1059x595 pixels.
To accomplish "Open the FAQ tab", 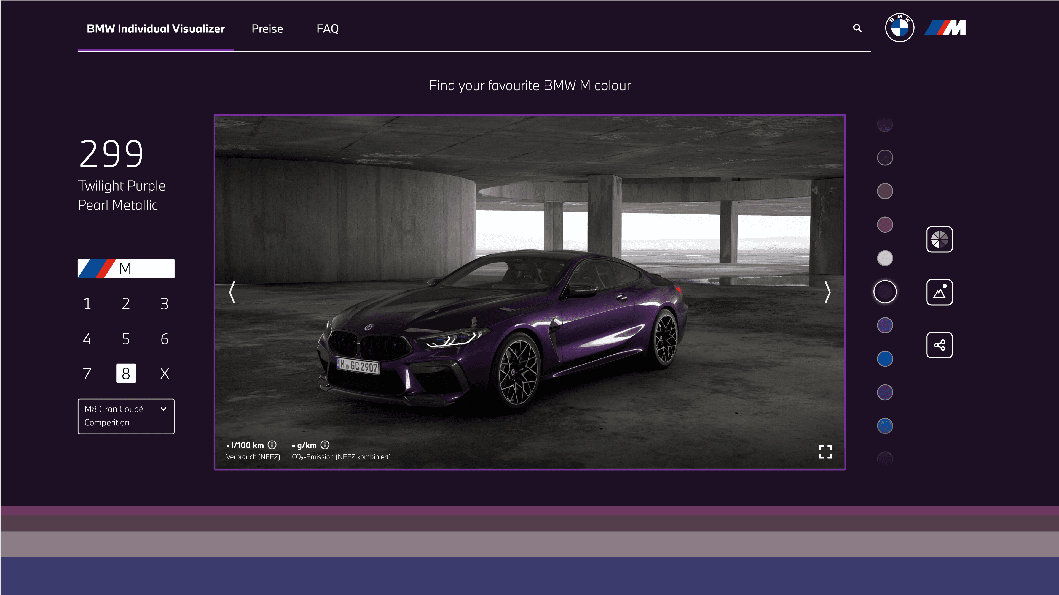I will point(328,29).
